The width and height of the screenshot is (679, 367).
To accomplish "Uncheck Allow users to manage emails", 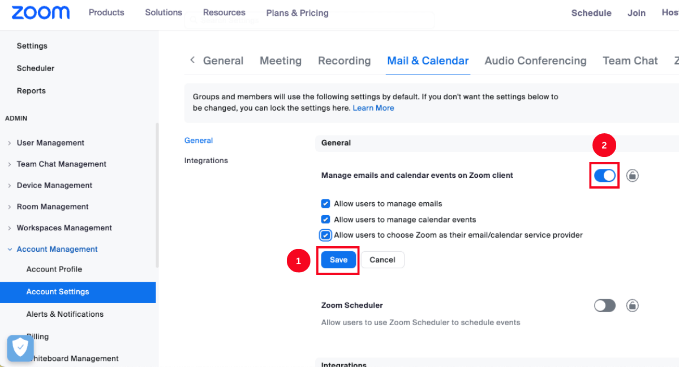I will 325,204.
